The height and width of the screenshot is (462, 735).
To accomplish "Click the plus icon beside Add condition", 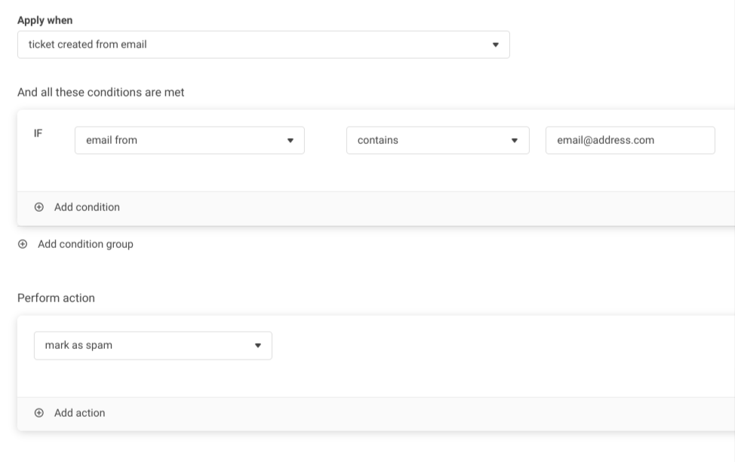I will point(39,207).
